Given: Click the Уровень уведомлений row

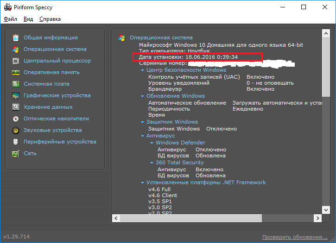Looking at the screenshot, I should click(221, 83).
